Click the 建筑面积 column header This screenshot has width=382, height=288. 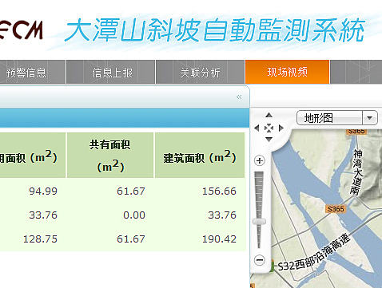coord(200,156)
